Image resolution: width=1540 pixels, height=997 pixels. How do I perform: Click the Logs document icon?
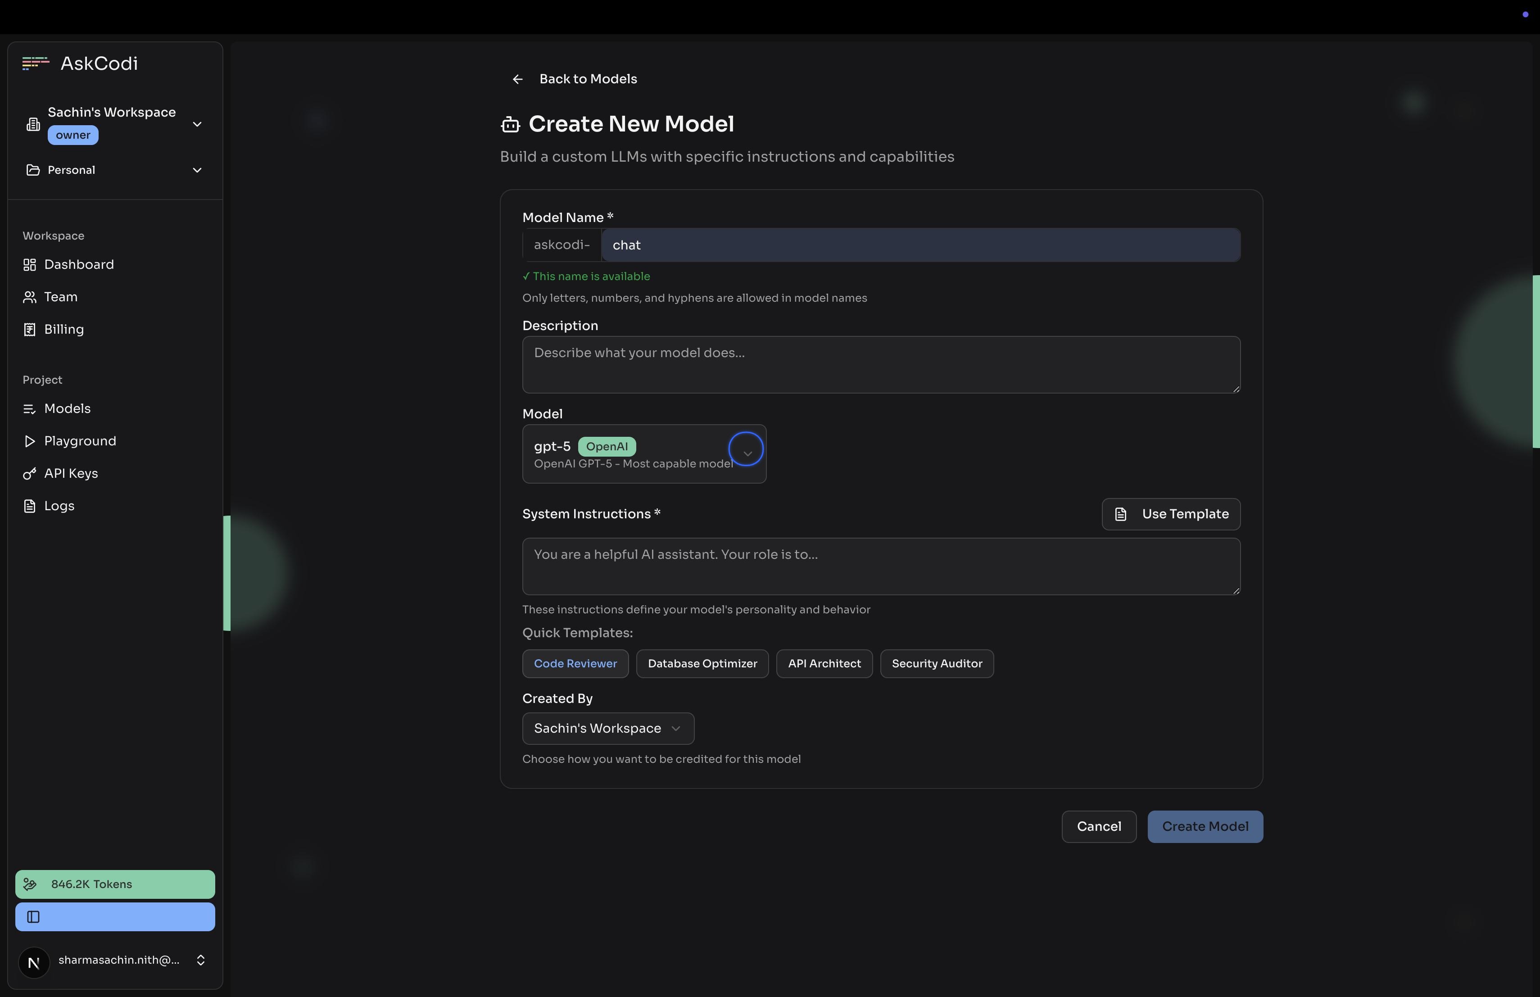30,506
